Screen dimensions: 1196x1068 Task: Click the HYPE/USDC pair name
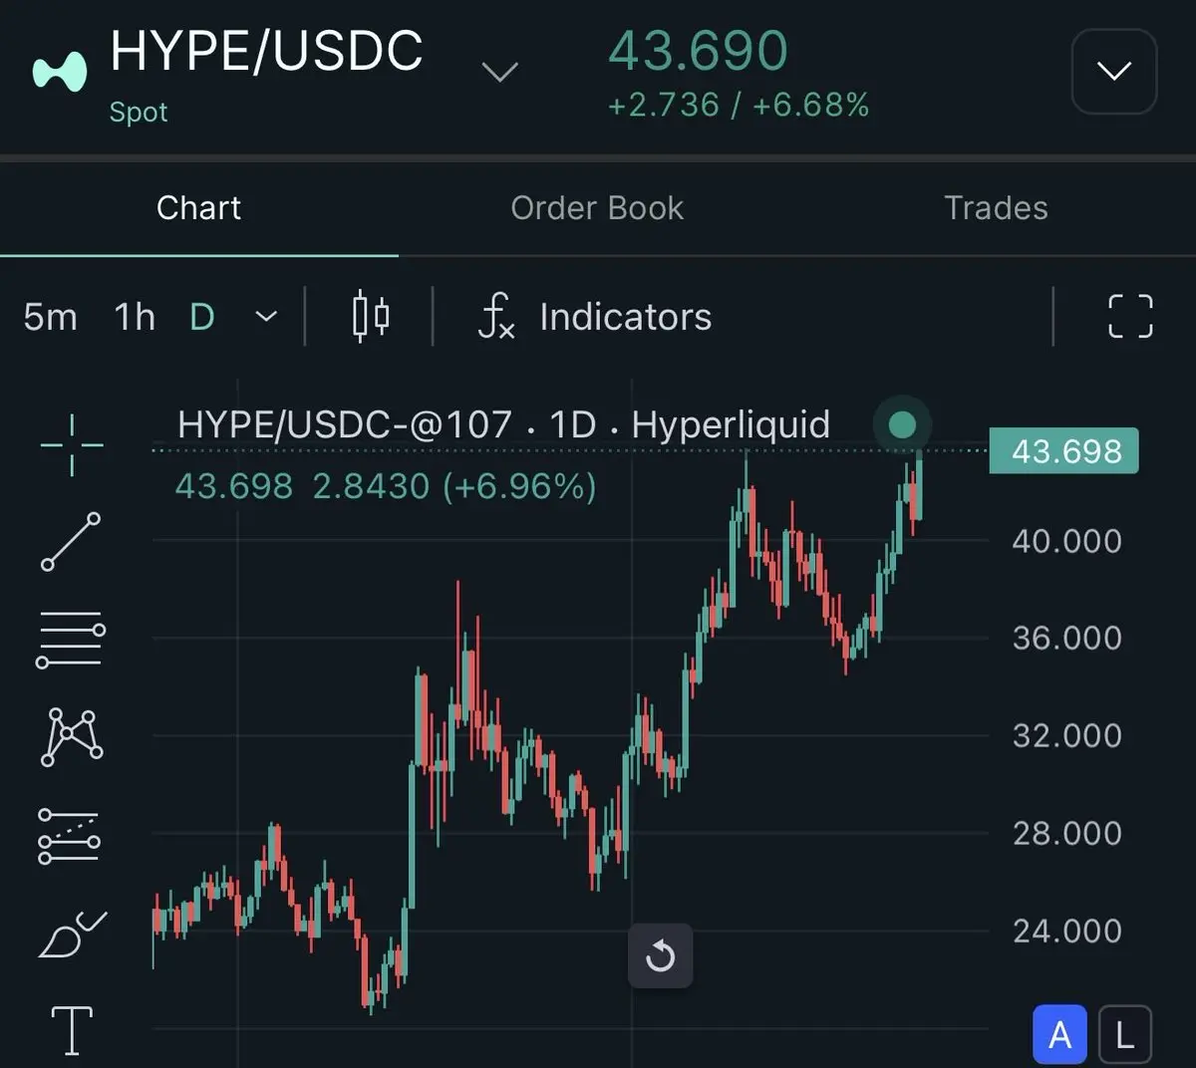pyautogui.click(x=267, y=51)
